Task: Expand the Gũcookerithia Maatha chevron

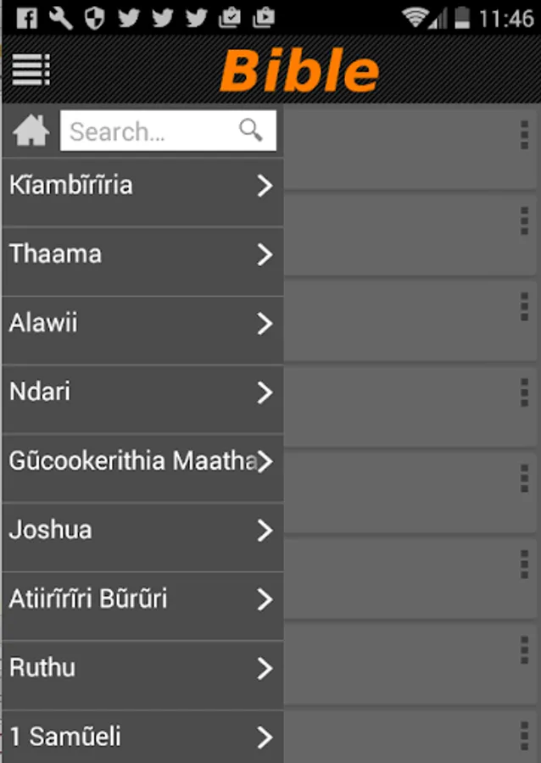Action: 265,461
